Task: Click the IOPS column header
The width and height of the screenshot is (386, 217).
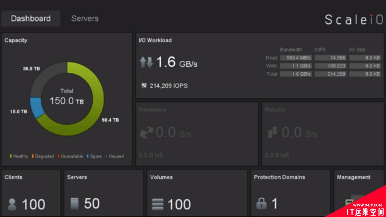Action: [320, 50]
